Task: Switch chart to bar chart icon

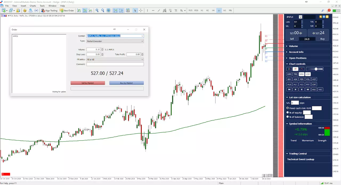Action: click(x=79, y=11)
